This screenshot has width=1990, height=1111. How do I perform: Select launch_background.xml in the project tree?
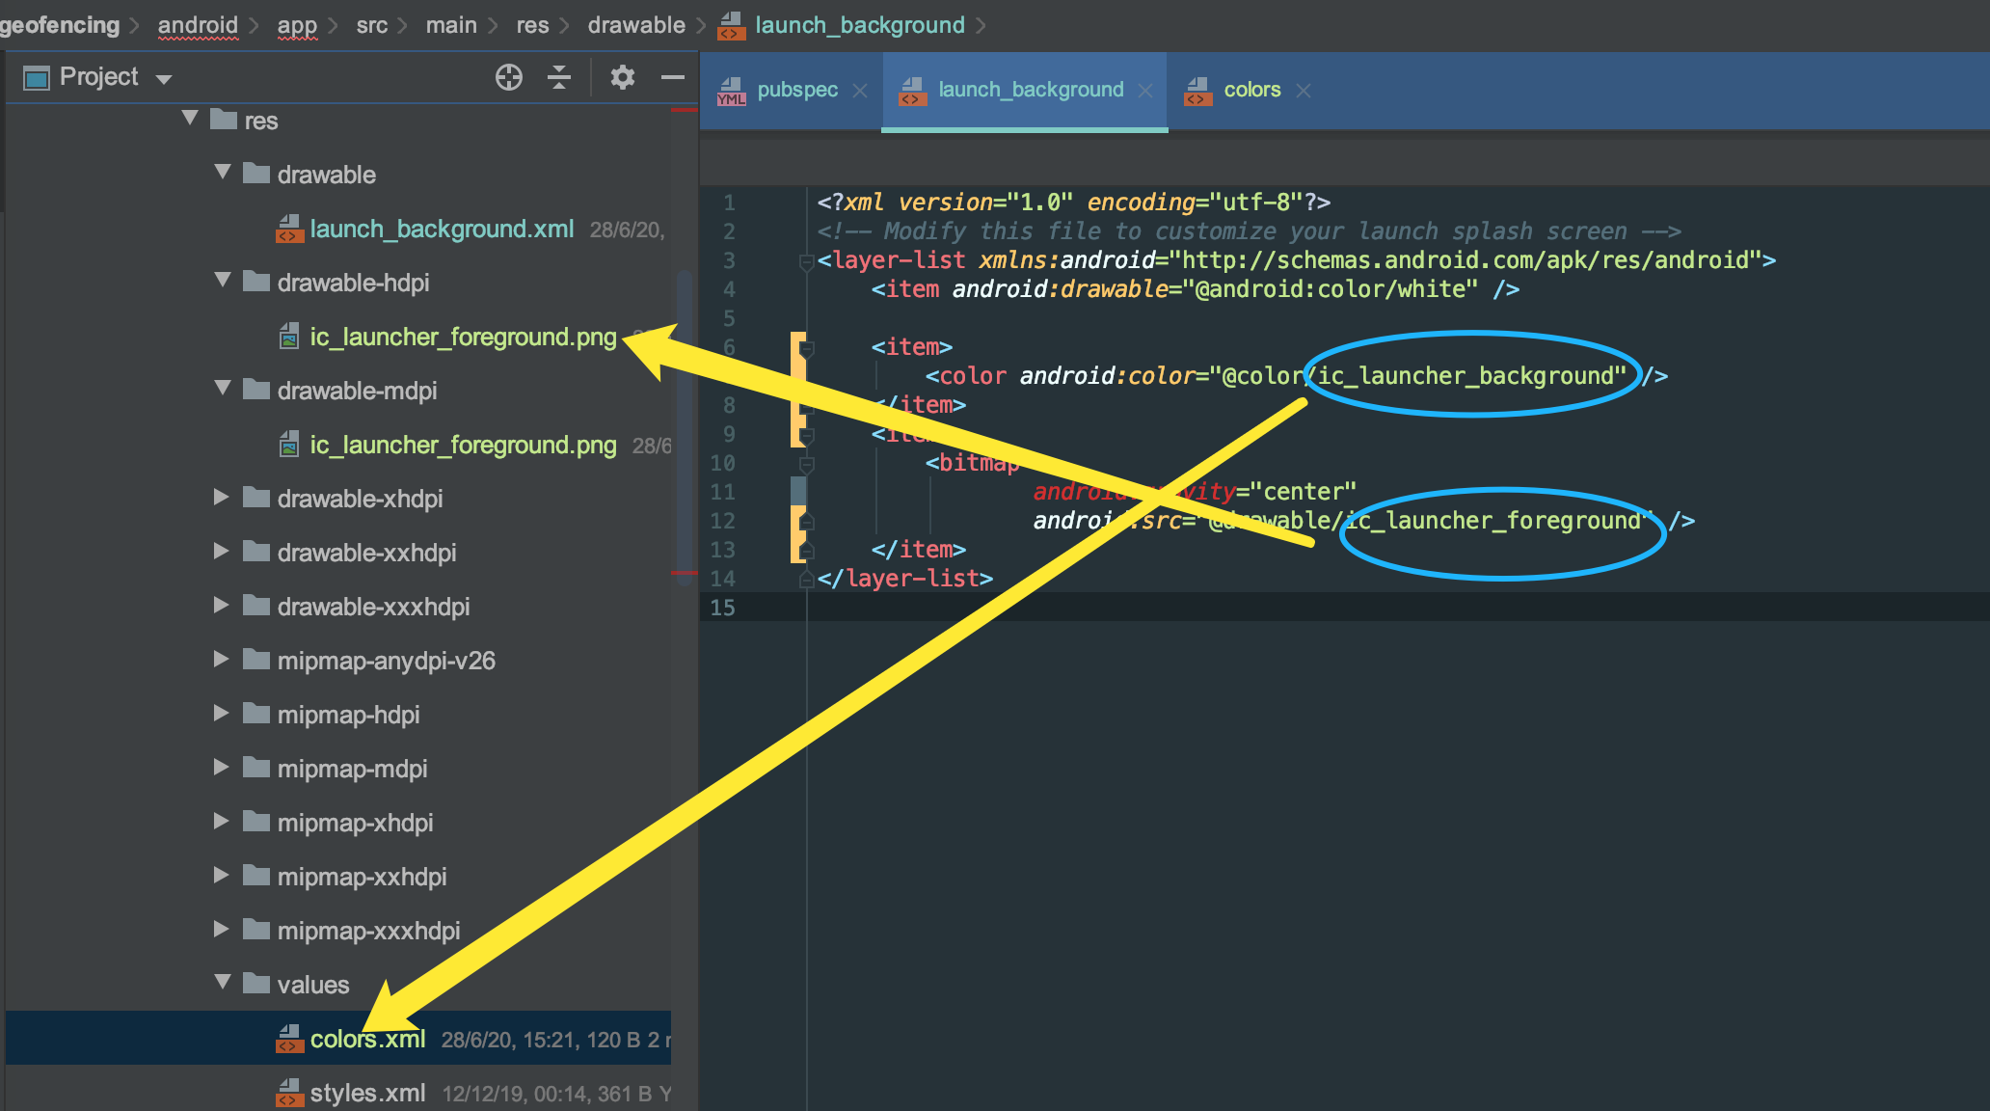tap(442, 229)
